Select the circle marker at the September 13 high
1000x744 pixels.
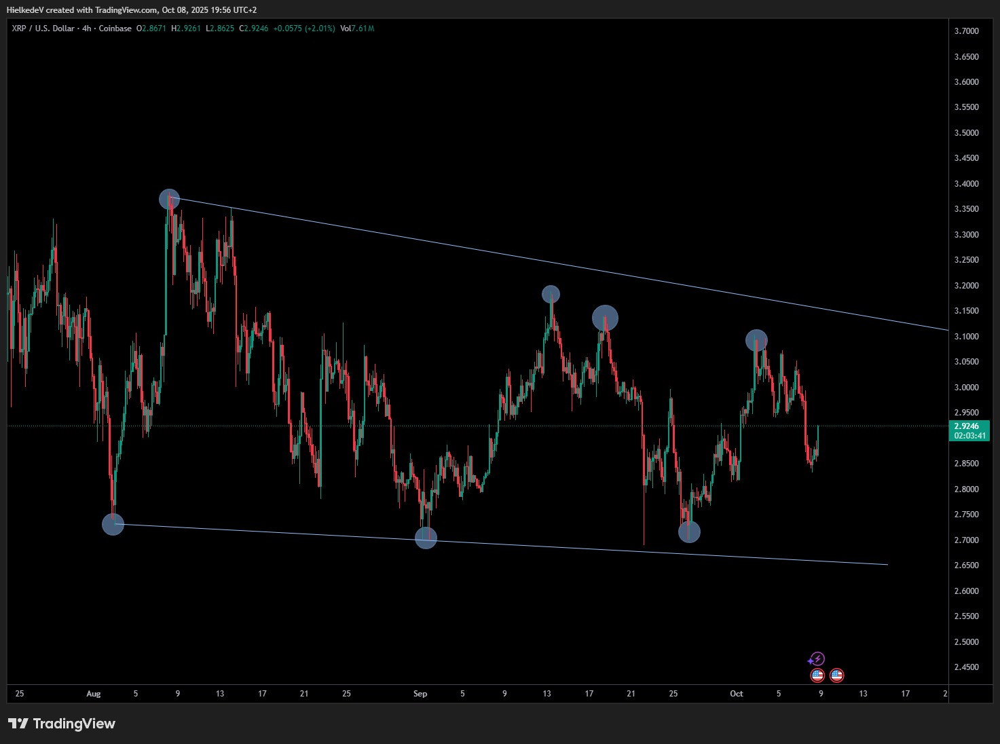pos(551,294)
